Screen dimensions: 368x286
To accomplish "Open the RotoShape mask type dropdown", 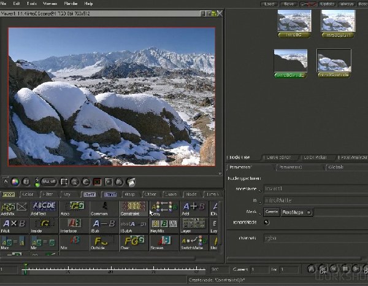I will click(297, 212).
